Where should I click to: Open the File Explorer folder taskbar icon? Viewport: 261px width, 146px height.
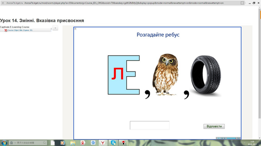[x=73, y=143]
